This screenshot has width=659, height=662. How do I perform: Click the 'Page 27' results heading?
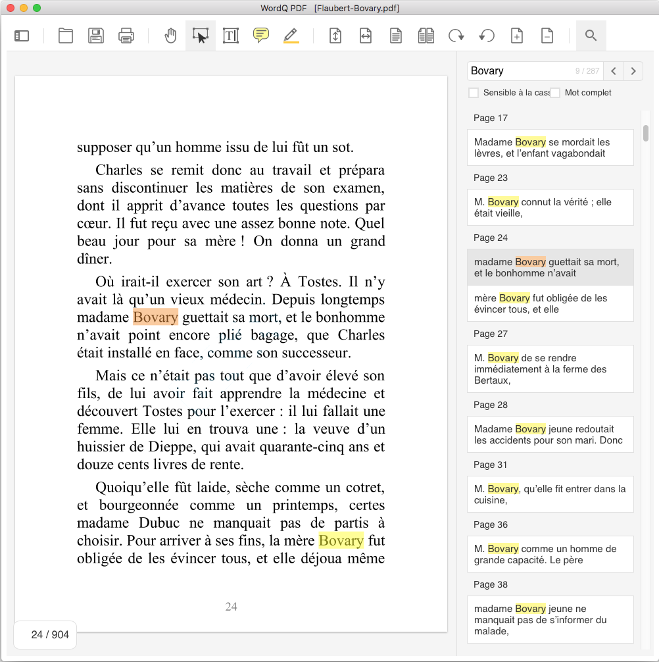(490, 334)
